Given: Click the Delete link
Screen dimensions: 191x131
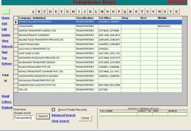Looking at the screenshot, I should 6,35.
